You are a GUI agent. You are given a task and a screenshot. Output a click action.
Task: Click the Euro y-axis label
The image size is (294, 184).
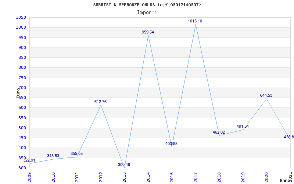pos(18,93)
